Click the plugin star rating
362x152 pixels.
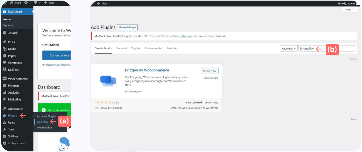(x=105, y=103)
